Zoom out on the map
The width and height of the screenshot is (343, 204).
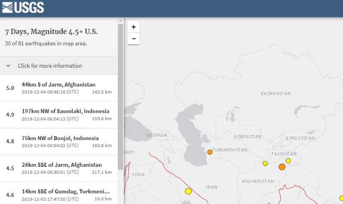133,39
